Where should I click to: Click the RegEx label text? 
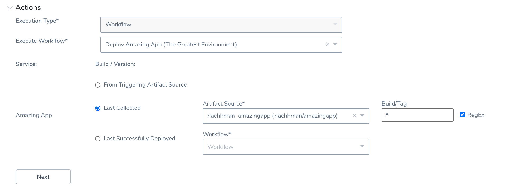click(476, 115)
